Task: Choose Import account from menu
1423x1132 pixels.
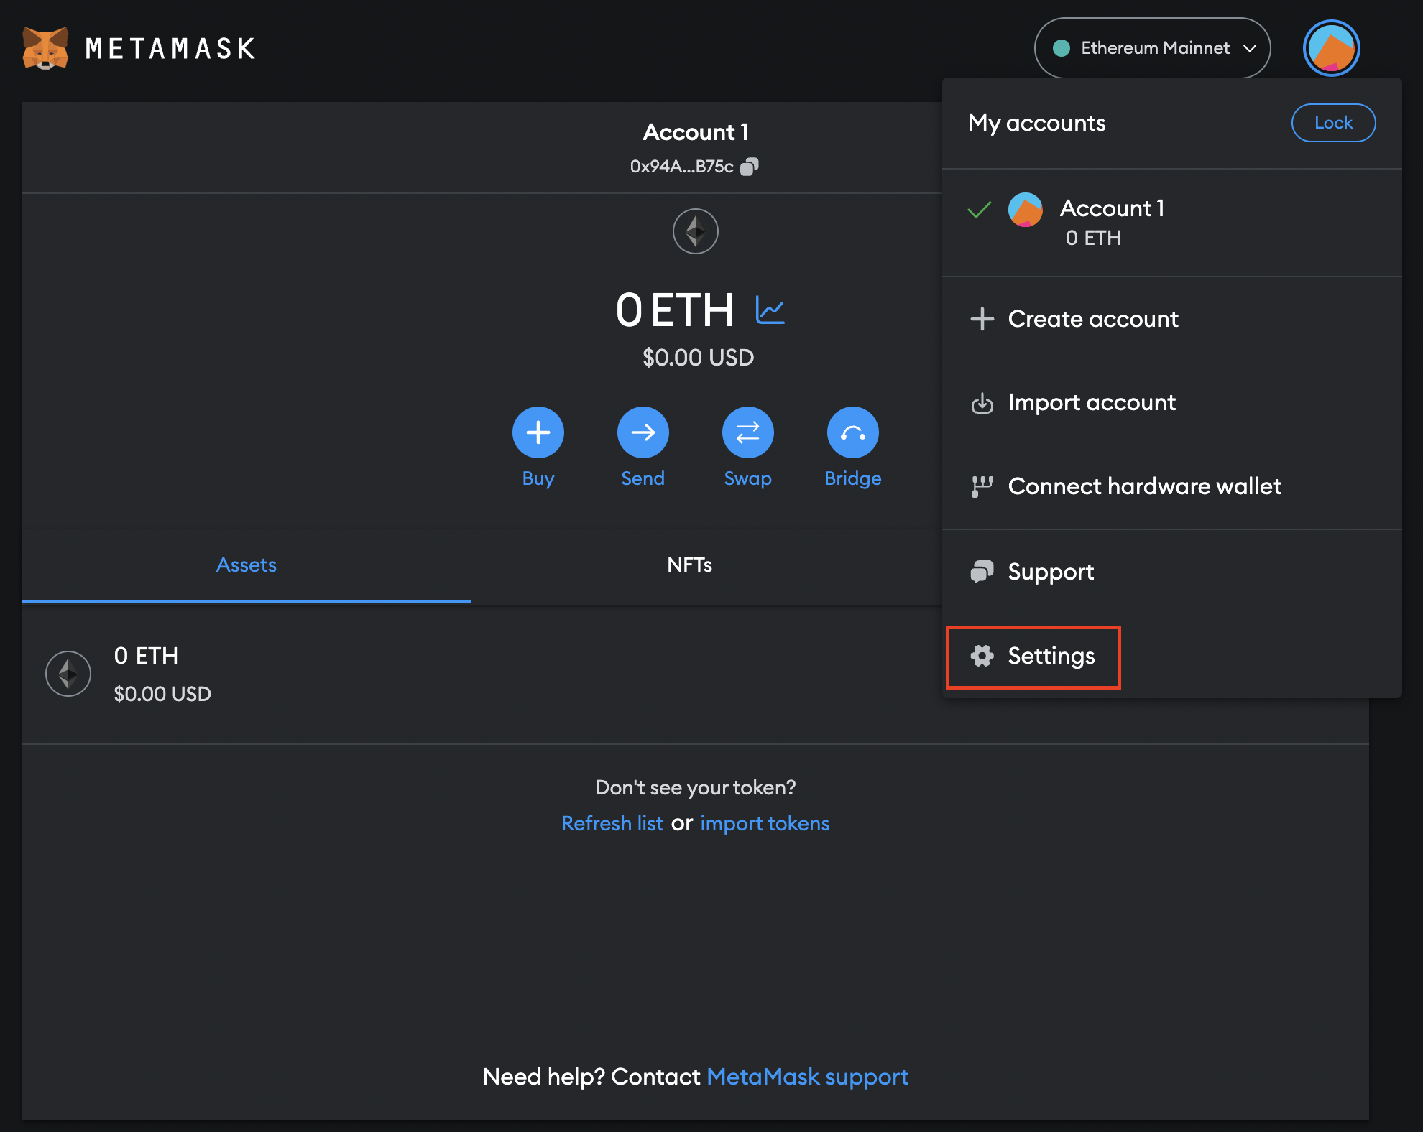Action: click(x=1172, y=402)
